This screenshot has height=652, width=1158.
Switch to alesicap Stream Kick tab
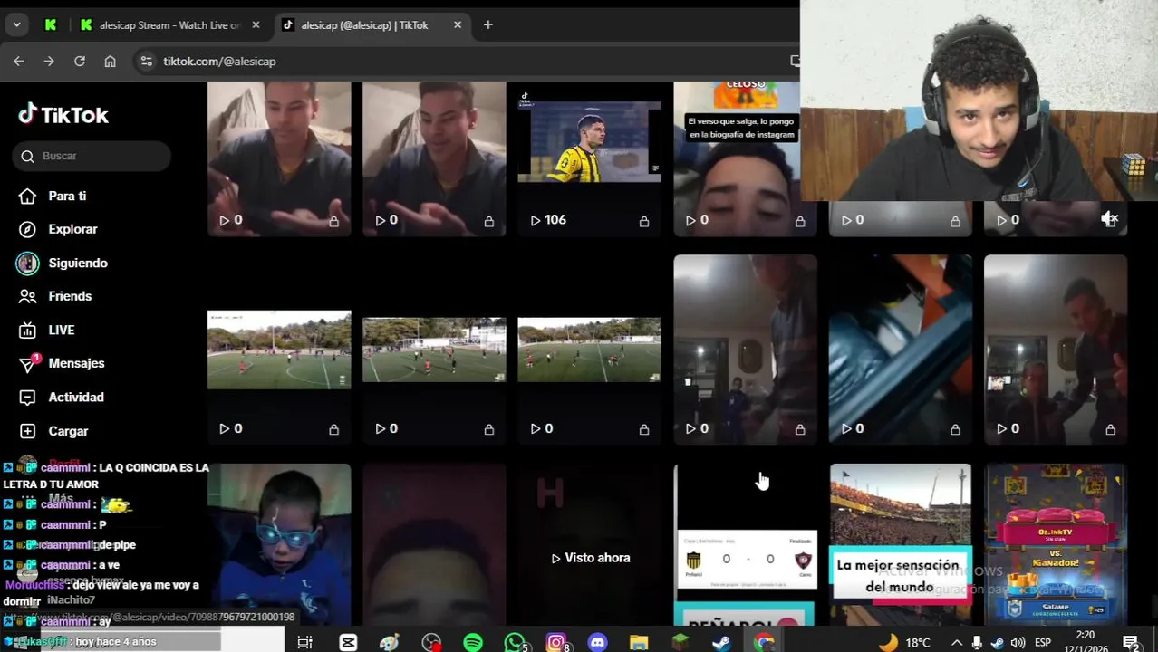(x=170, y=25)
